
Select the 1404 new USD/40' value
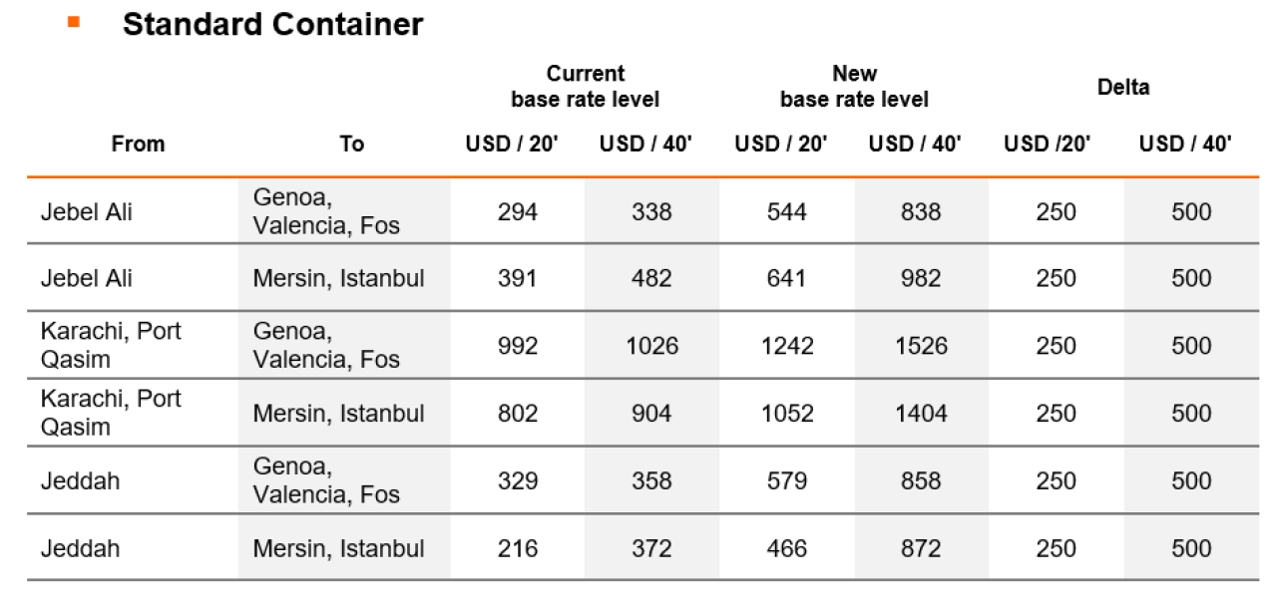click(920, 414)
